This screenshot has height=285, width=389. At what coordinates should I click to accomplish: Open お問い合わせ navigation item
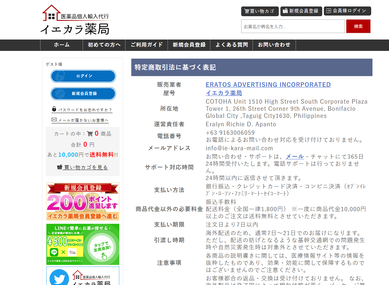(x=274, y=45)
